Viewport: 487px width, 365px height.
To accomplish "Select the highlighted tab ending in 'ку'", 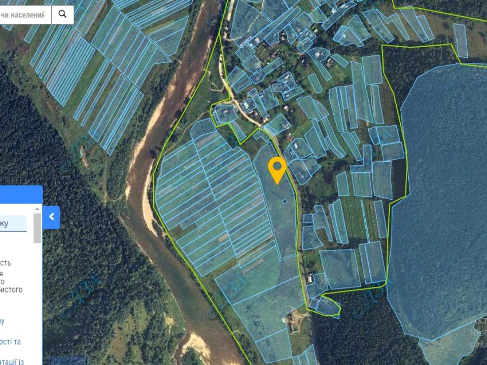I will coord(13,224).
